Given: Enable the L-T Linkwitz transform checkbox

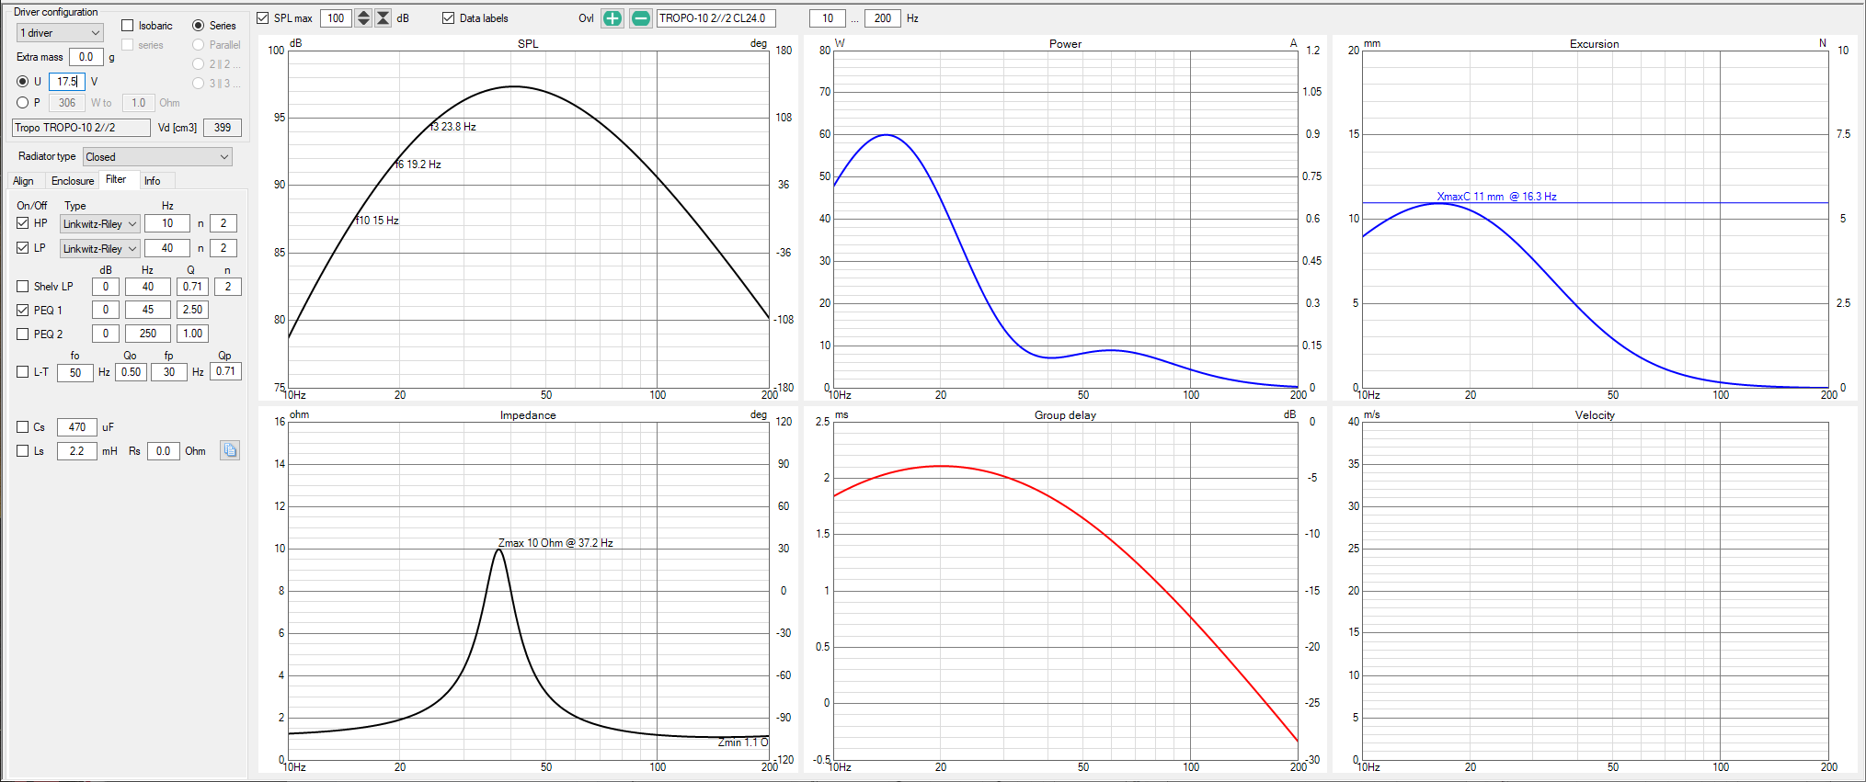Looking at the screenshot, I should [23, 372].
